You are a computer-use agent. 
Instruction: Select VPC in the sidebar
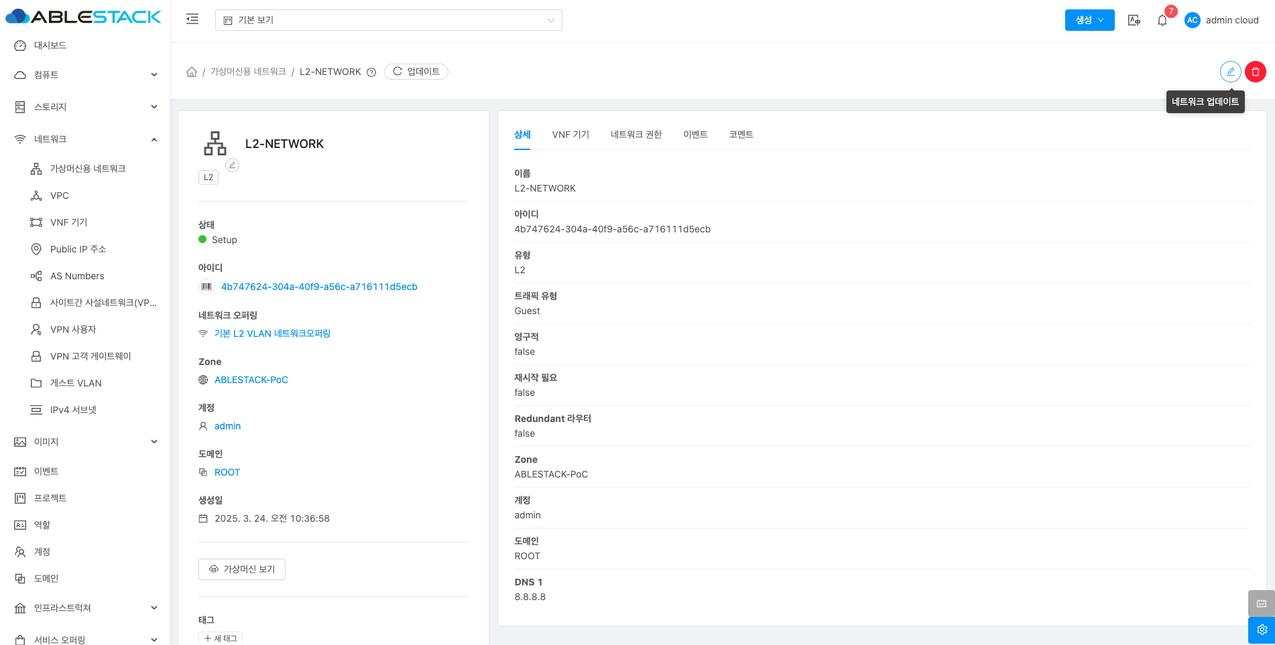pyautogui.click(x=60, y=196)
